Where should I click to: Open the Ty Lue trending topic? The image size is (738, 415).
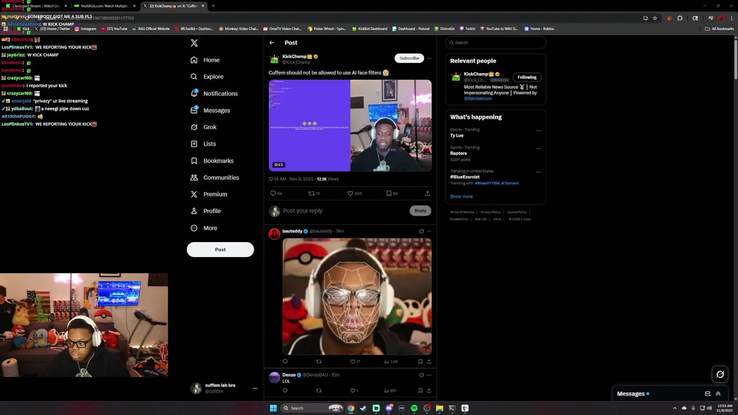coord(457,135)
